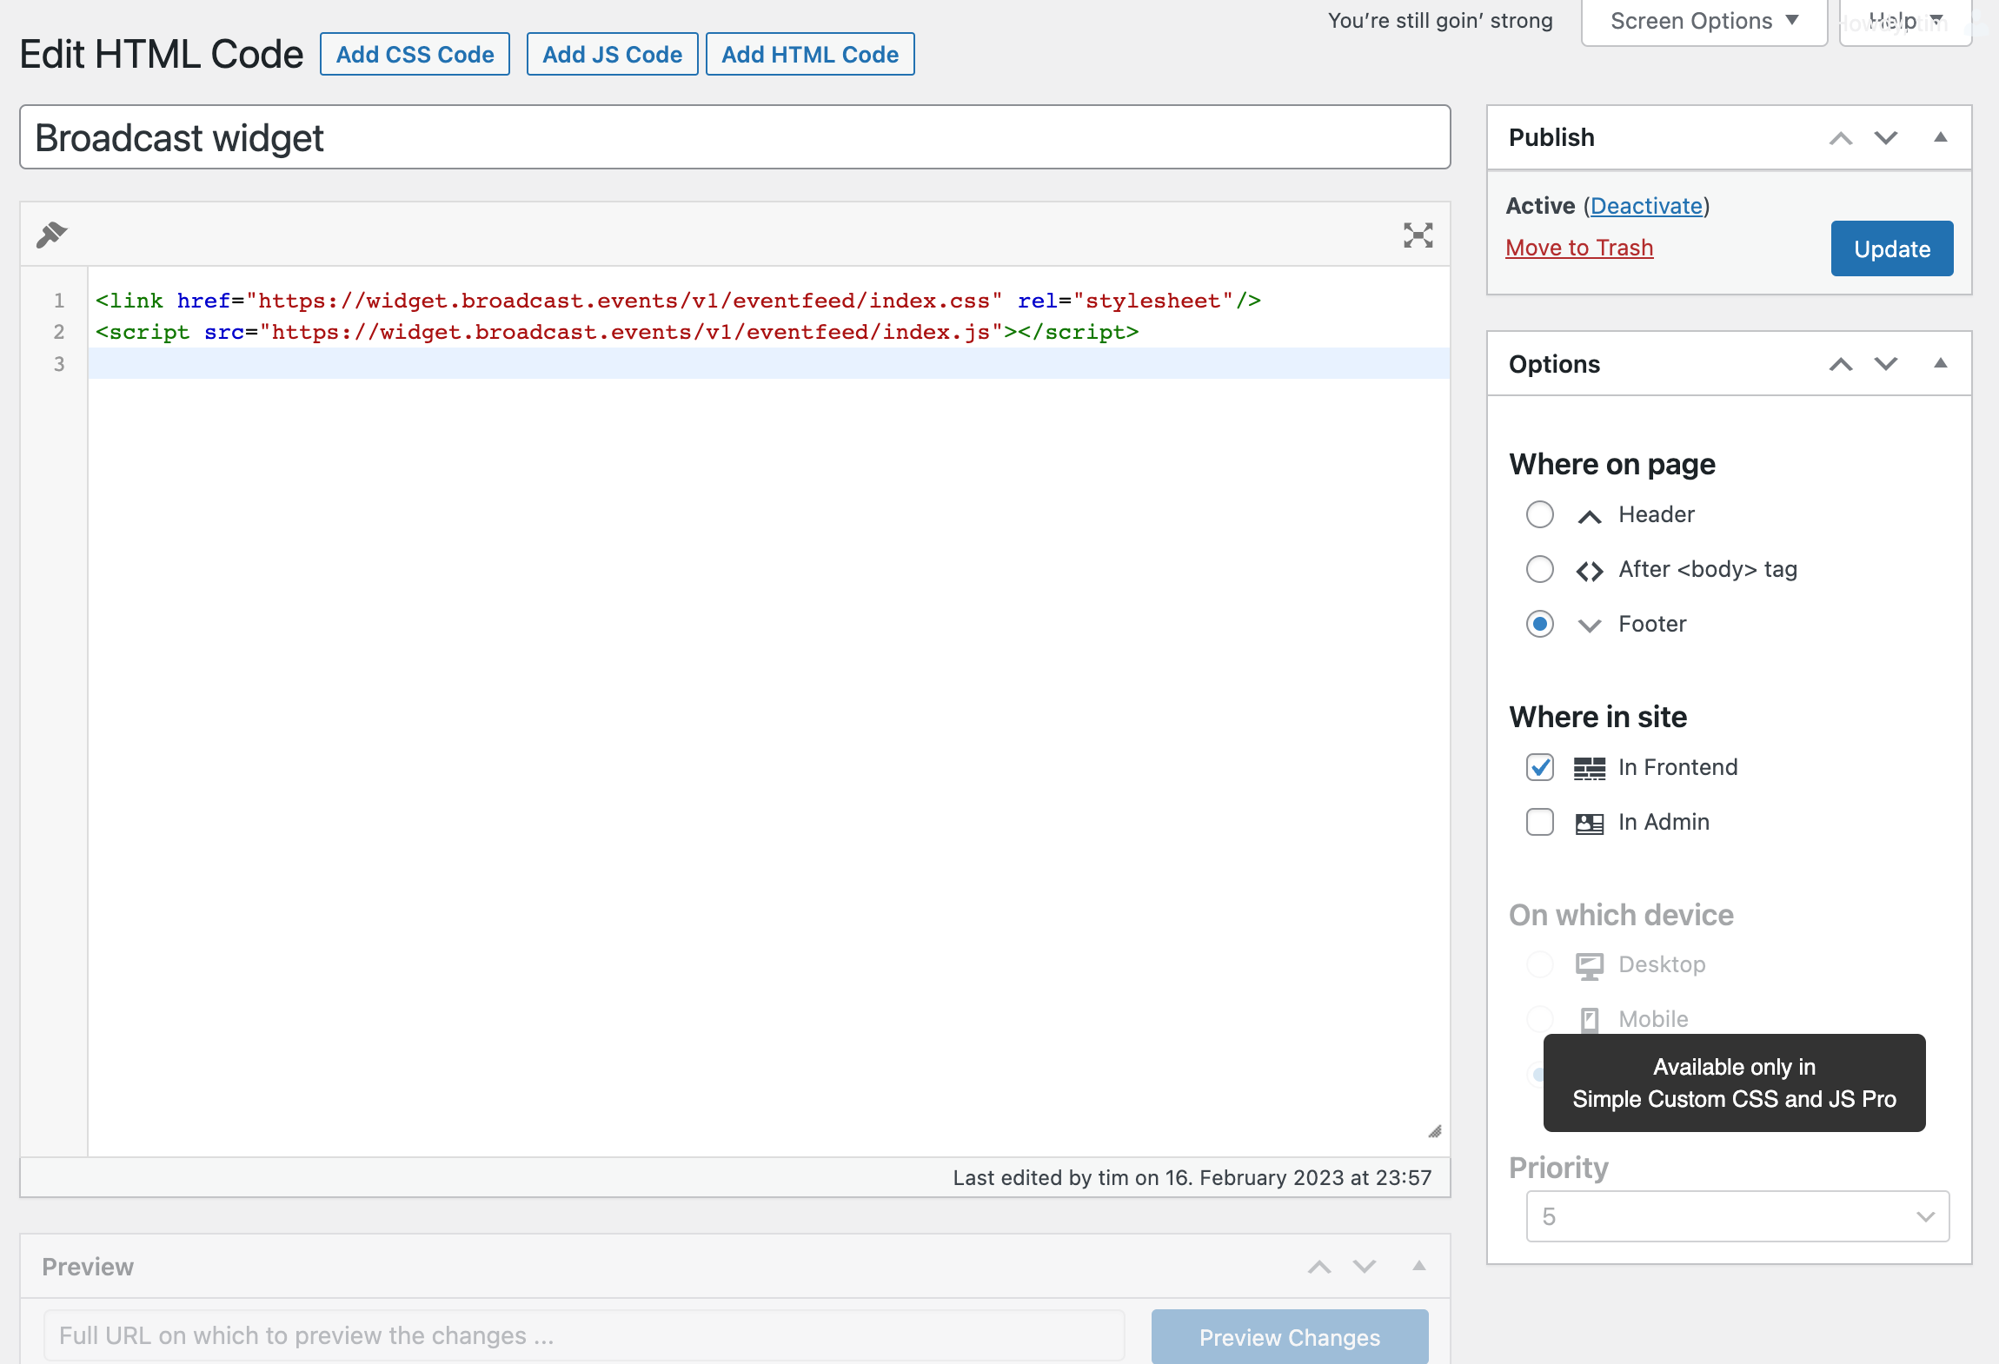Grab the editor resize handle icon
This screenshot has width=1999, height=1364.
coord(1434,1130)
